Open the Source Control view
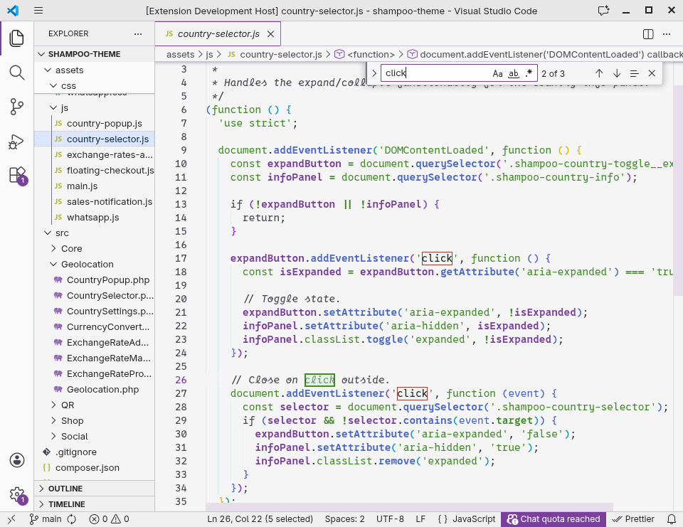Image resolution: width=683 pixels, height=527 pixels. (x=16, y=107)
